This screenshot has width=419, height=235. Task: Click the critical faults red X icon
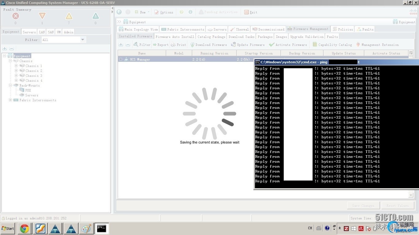click(x=16, y=16)
